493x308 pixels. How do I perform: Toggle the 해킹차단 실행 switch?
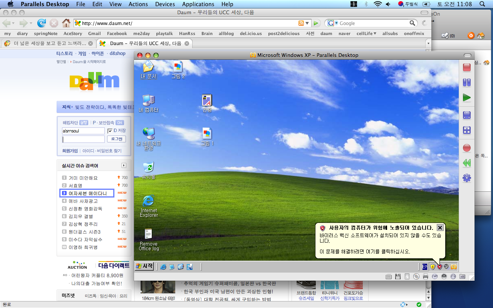(84, 123)
